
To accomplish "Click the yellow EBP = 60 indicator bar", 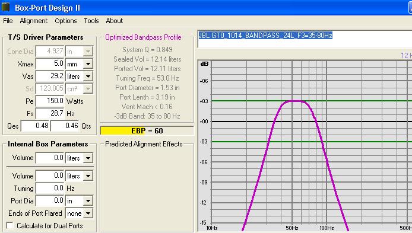I will coord(147,130).
